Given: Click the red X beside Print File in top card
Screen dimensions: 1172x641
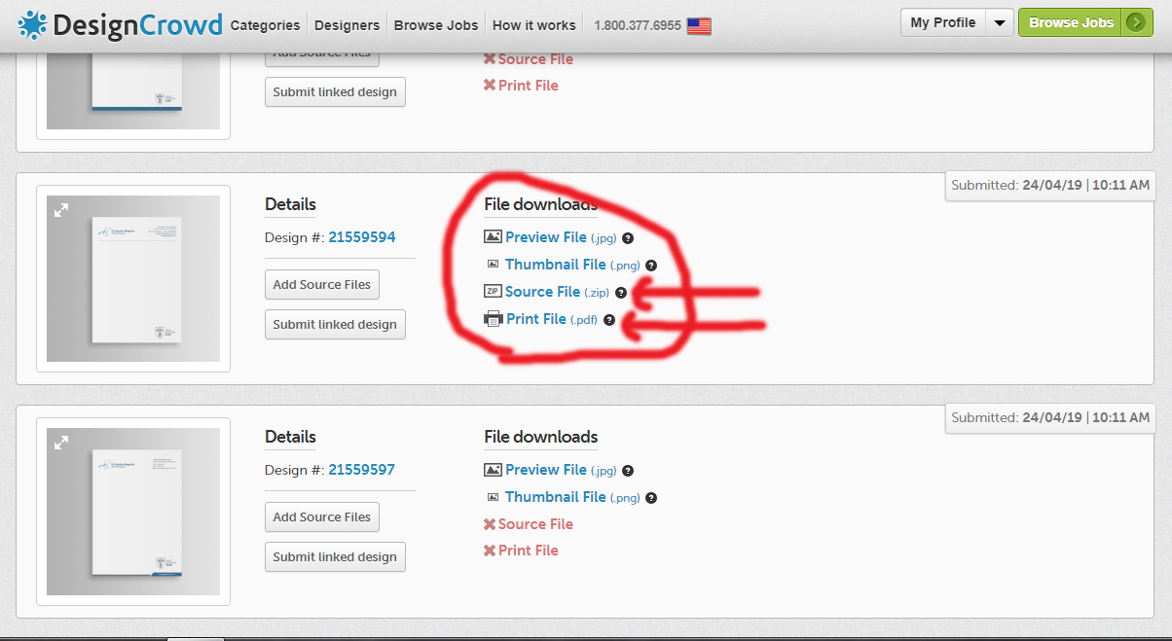Looking at the screenshot, I should [x=490, y=86].
